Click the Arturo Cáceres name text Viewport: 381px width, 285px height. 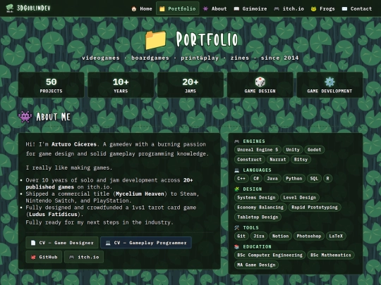tap(74, 144)
